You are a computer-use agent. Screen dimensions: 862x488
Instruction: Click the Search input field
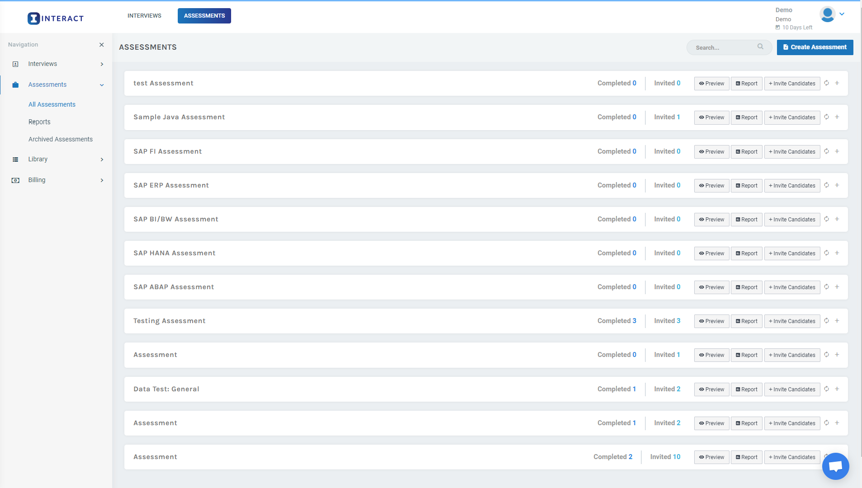click(729, 47)
